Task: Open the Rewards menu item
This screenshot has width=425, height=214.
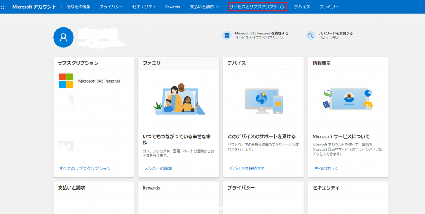Action: [x=172, y=7]
